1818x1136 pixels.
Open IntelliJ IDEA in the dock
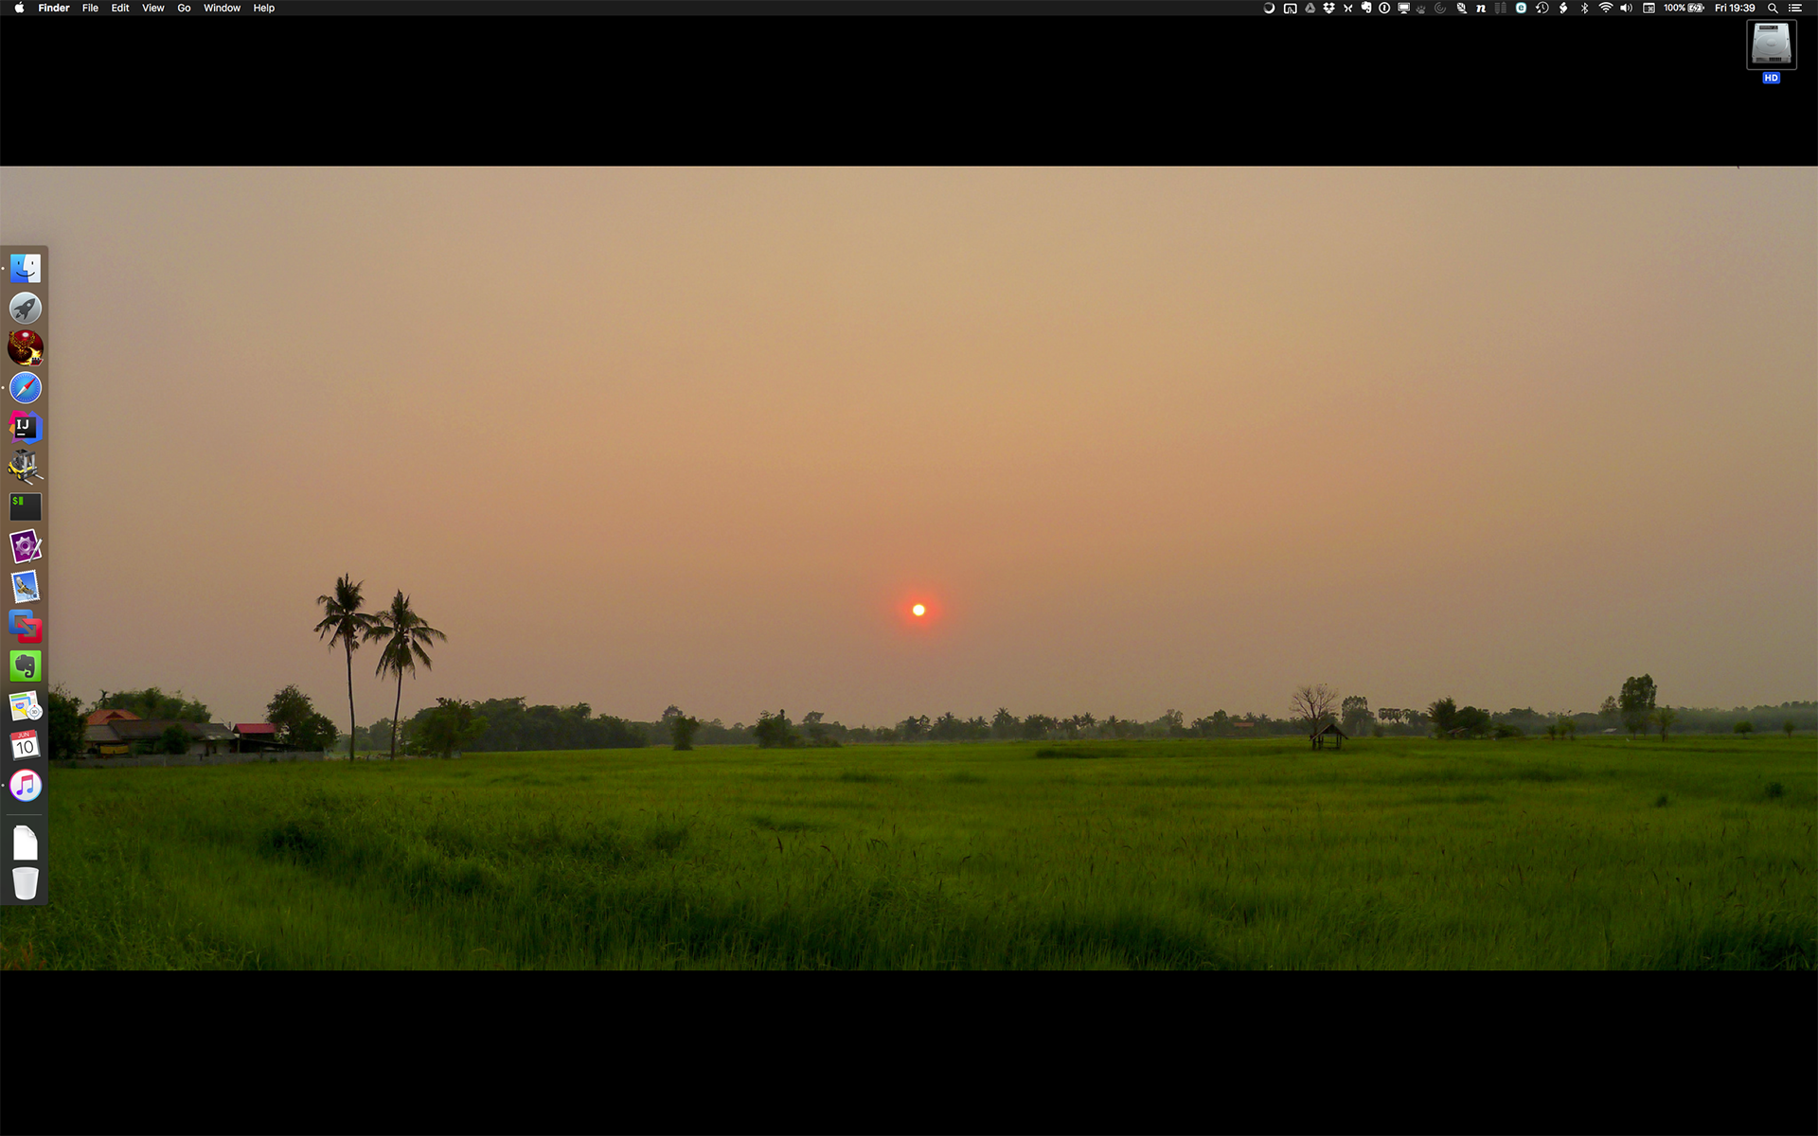(26, 428)
